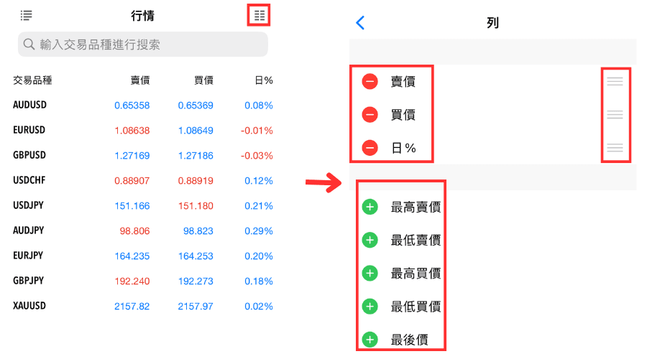Add the 最低買價 column with green plus
Screen dimensions: 647x359
(x=370, y=307)
